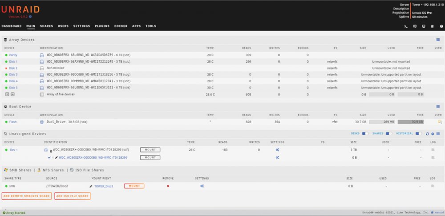Click the Disk 1 row disk icon

tap(42, 61)
